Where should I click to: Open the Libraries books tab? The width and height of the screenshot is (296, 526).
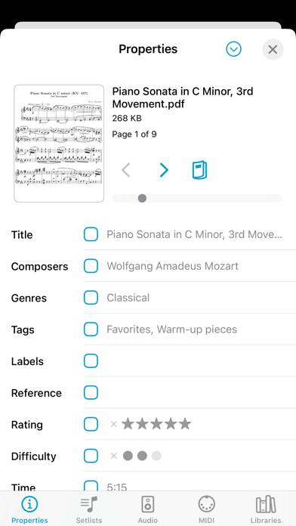[266, 504]
